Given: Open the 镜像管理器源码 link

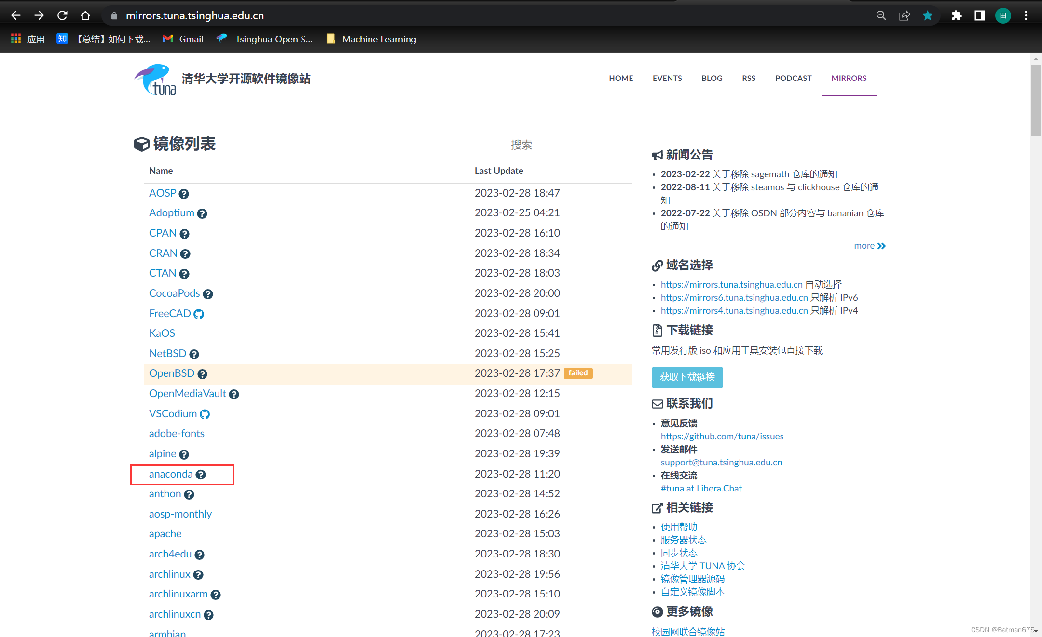Looking at the screenshot, I should click(x=693, y=579).
